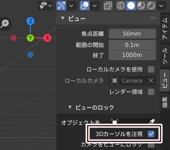
Task: Open the gizmo options dropdown arrow
Action: pyautogui.click(x=71, y=6)
